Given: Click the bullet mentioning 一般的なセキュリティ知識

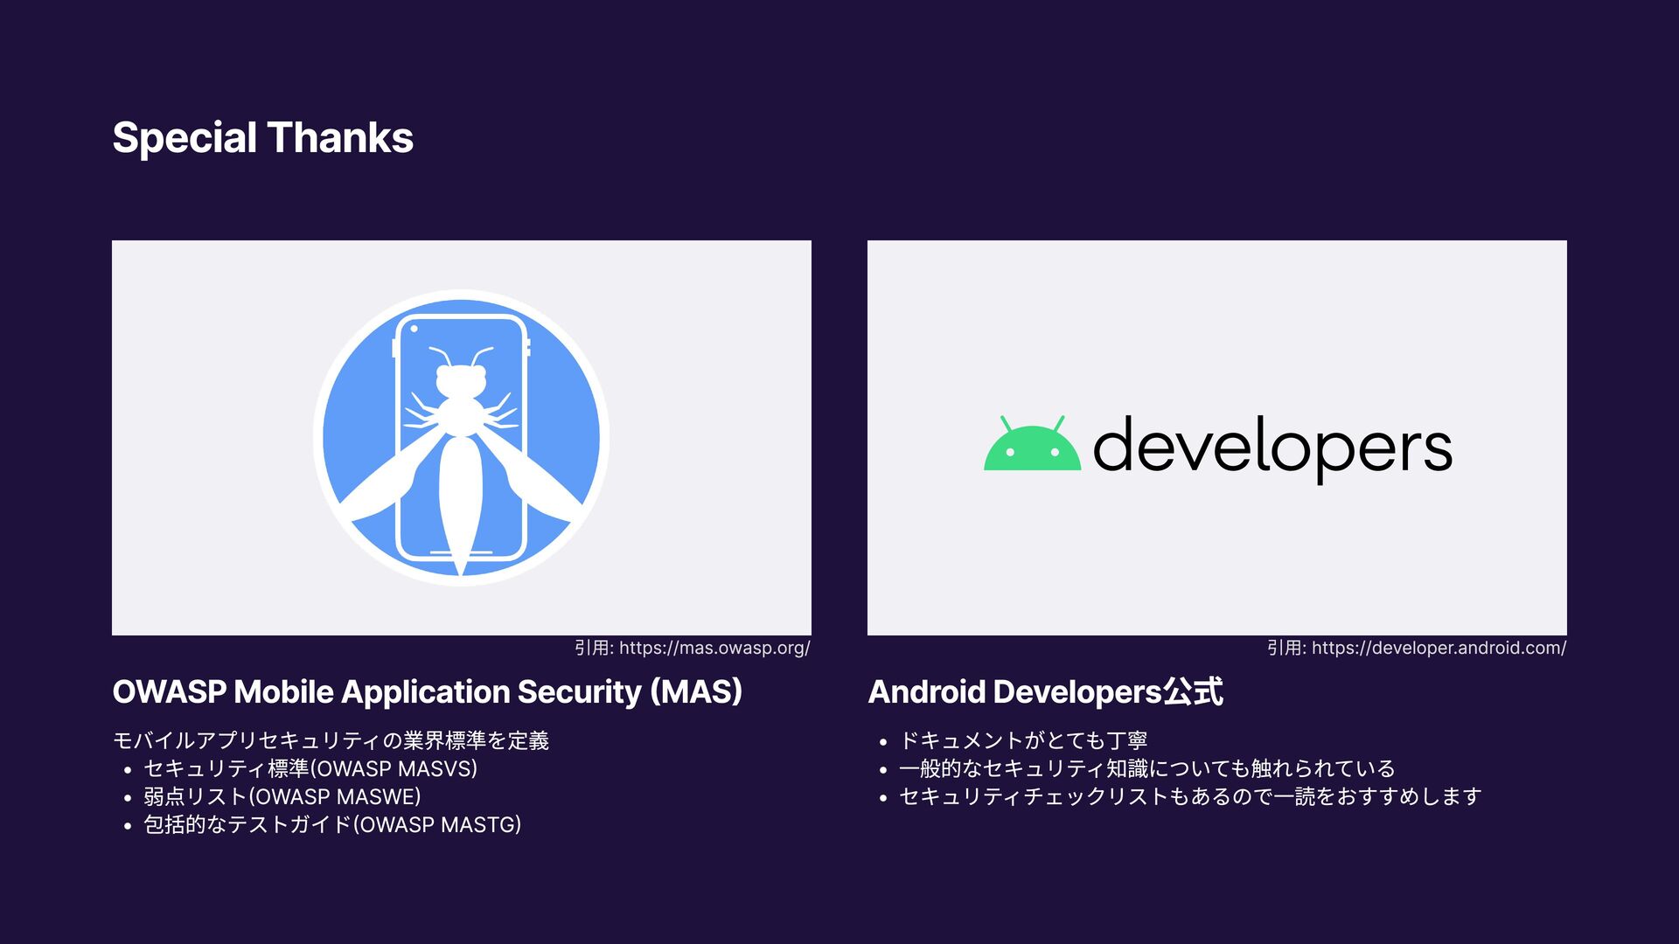Looking at the screenshot, I should click(1146, 768).
